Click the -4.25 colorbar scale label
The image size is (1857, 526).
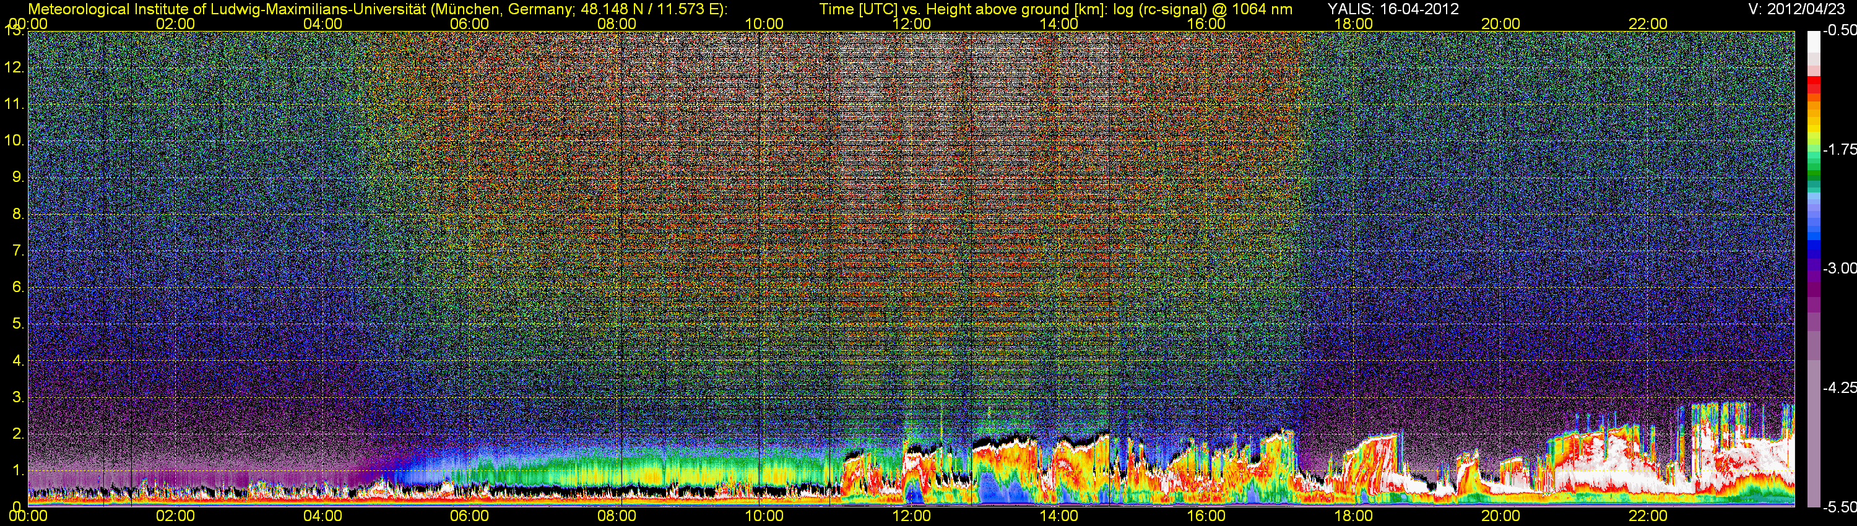tap(1839, 387)
